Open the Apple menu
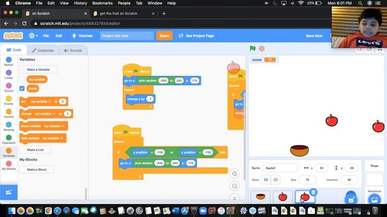Image resolution: width=387 pixels, height=217 pixels. point(8,3)
